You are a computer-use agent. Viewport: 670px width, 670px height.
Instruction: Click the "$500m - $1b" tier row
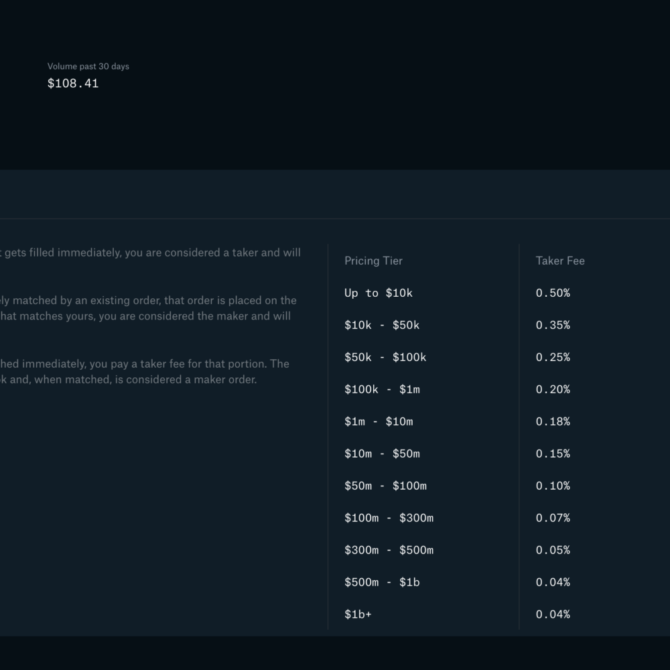[x=382, y=582]
